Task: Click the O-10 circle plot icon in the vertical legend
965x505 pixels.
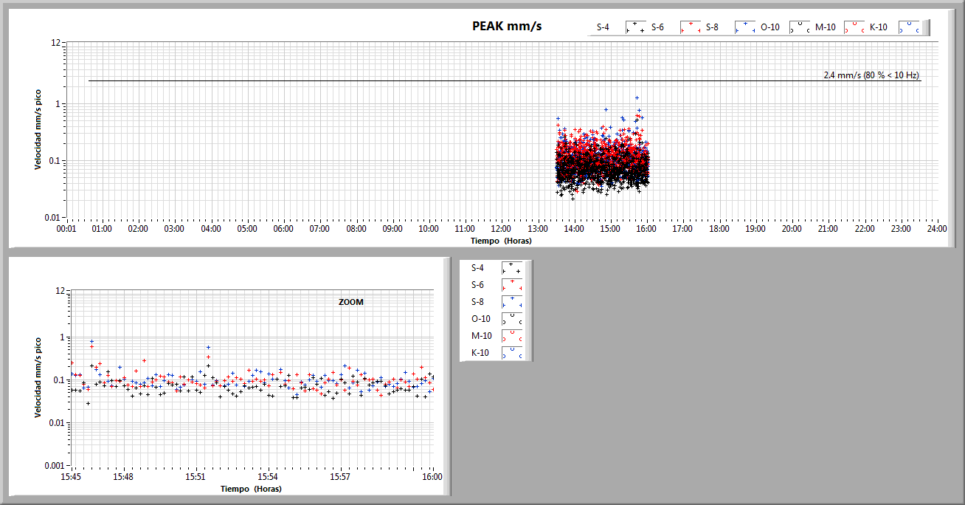Action: [x=511, y=319]
